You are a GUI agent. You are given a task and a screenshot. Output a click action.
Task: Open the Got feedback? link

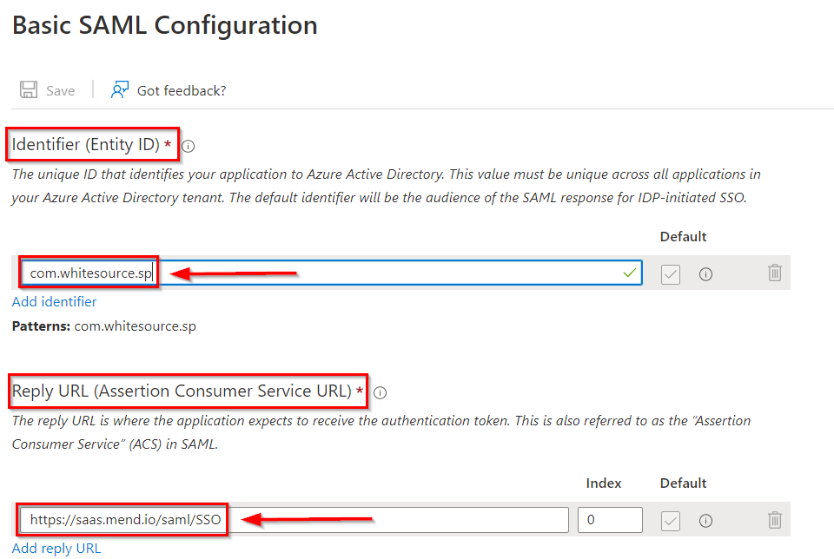pyautogui.click(x=182, y=90)
